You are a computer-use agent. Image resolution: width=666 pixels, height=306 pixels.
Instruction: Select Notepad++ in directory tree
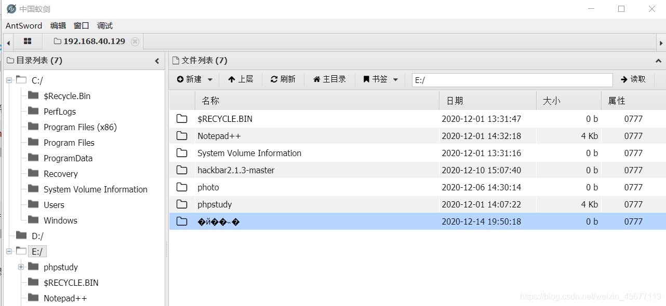[65, 298]
